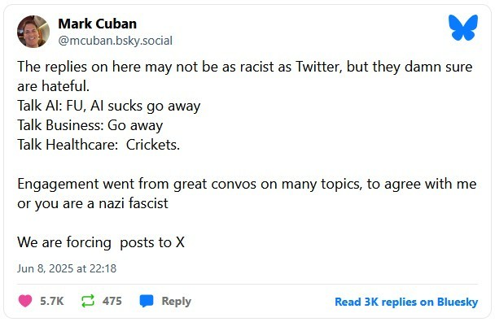The height and width of the screenshot is (322, 495).
Task: Open Read 3K replies on Bluesky
Action: tap(406, 302)
